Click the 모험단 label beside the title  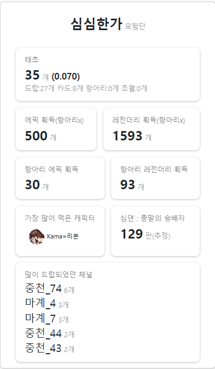coord(135,26)
